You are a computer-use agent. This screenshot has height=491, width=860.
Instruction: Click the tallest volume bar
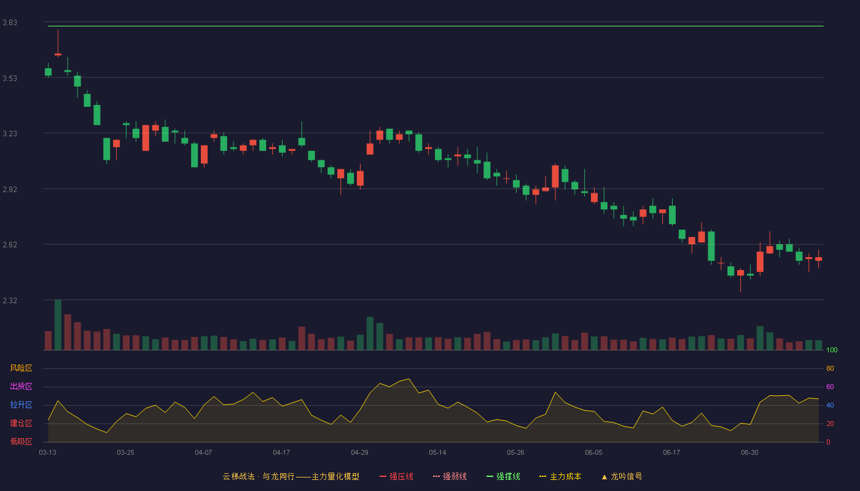[x=58, y=325]
